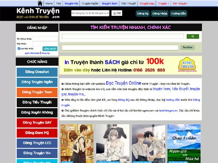Open the Truyện Teen menu item
The image size is (218, 163).
tap(110, 4)
